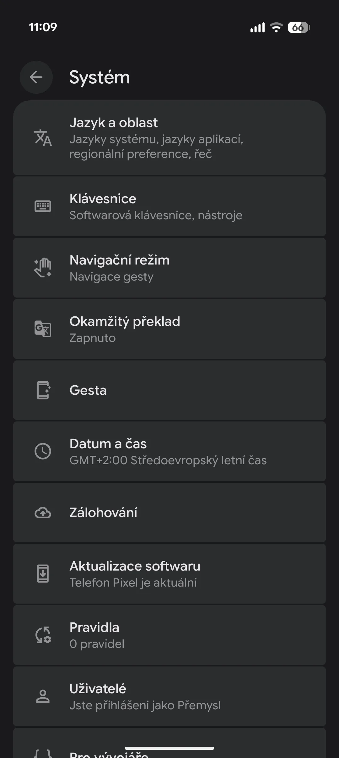
Task: Open the Klávesnice settings entry
Action: point(169,206)
